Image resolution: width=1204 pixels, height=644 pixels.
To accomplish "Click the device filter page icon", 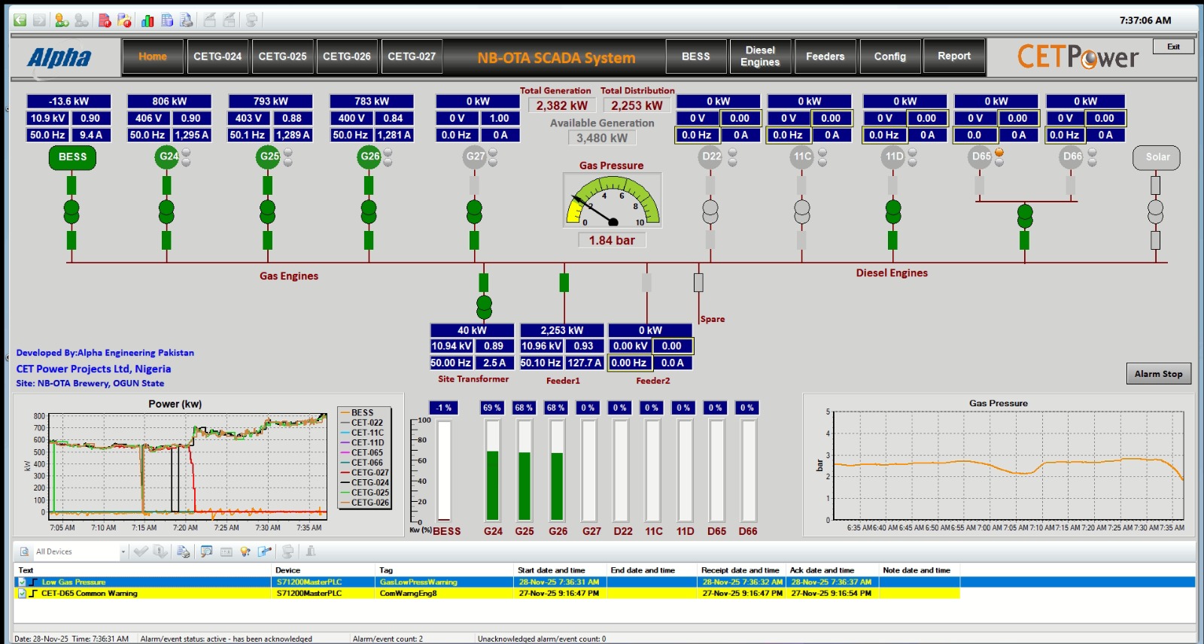I will [x=24, y=551].
